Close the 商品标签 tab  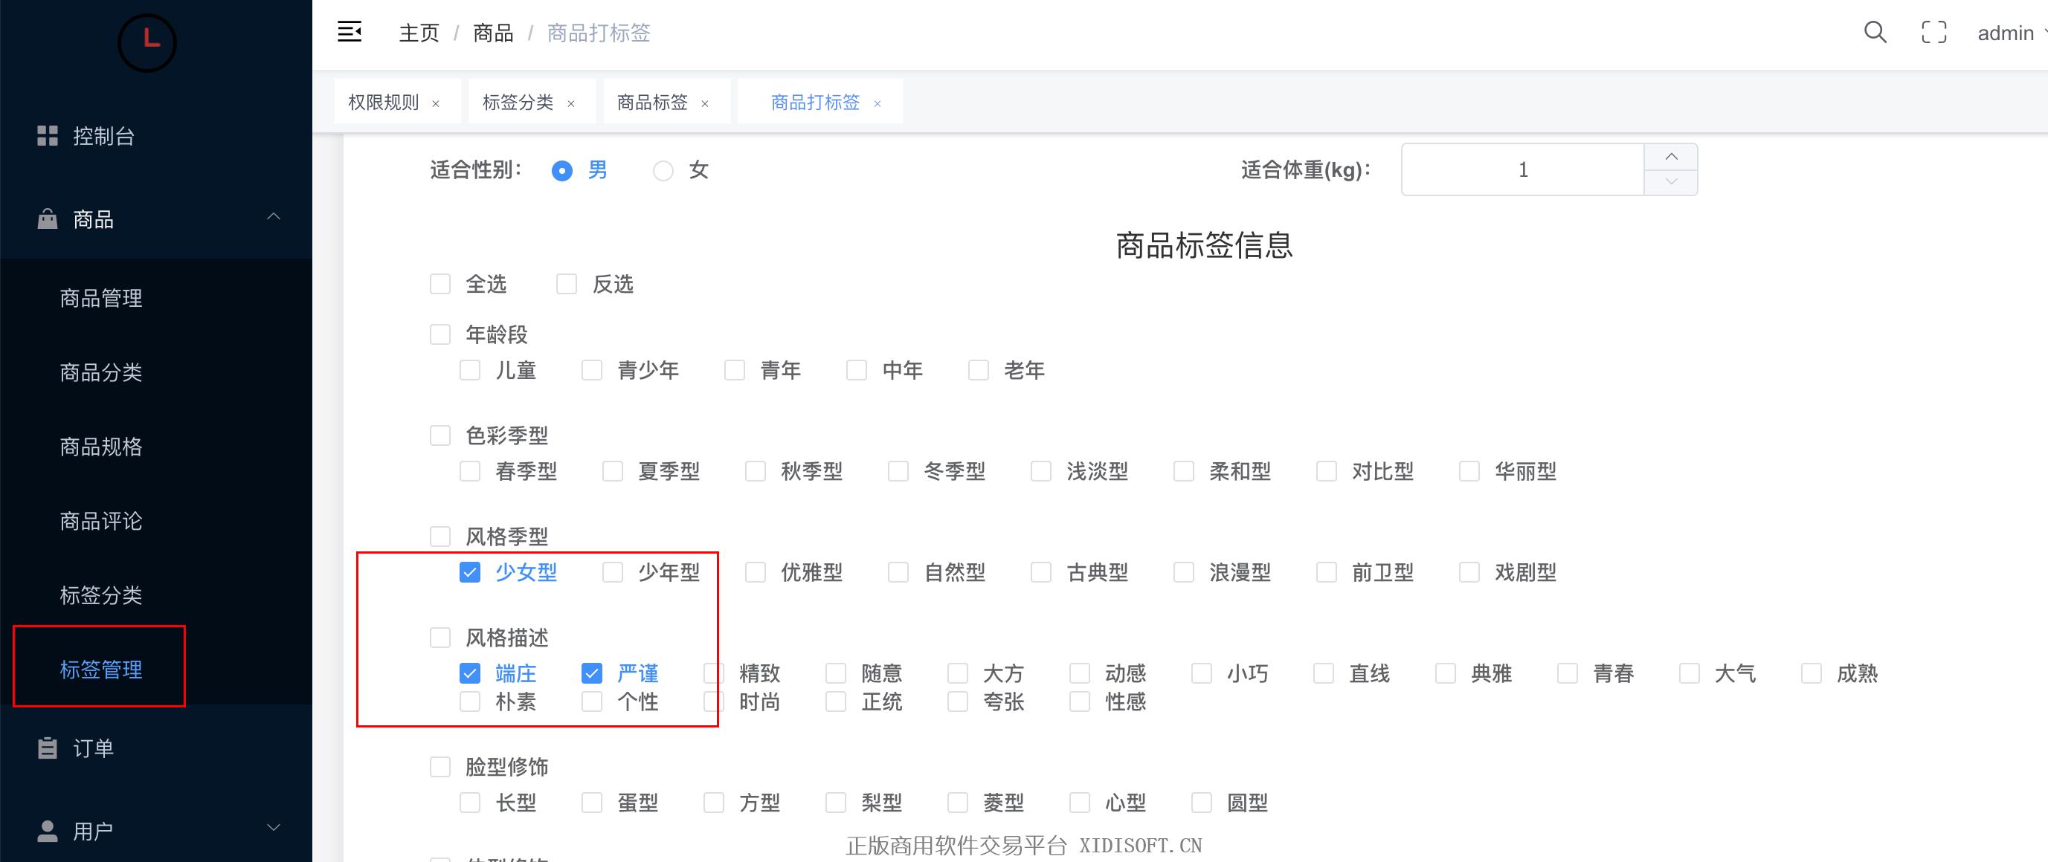click(x=704, y=103)
